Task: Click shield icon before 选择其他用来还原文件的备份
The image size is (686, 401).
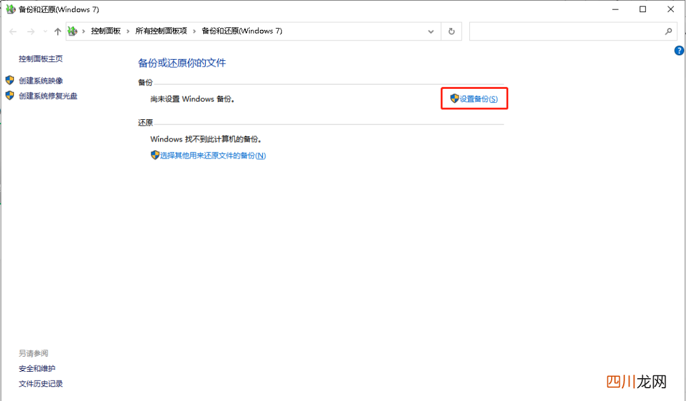Action: pyautogui.click(x=155, y=155)
